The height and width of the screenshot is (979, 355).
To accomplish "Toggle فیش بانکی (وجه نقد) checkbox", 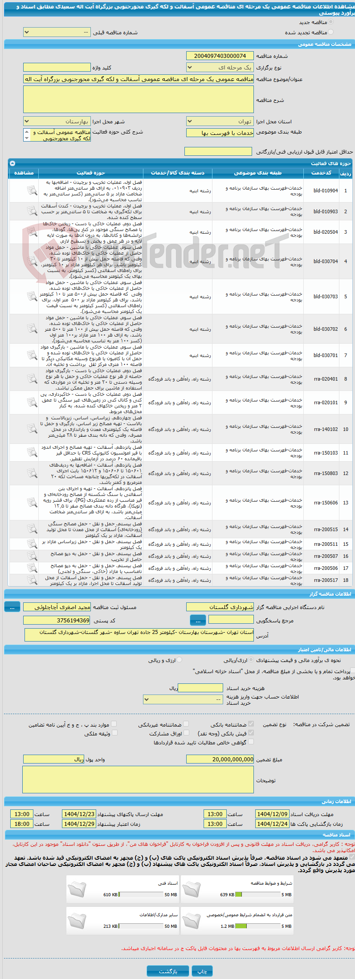I will pos(251,732).
